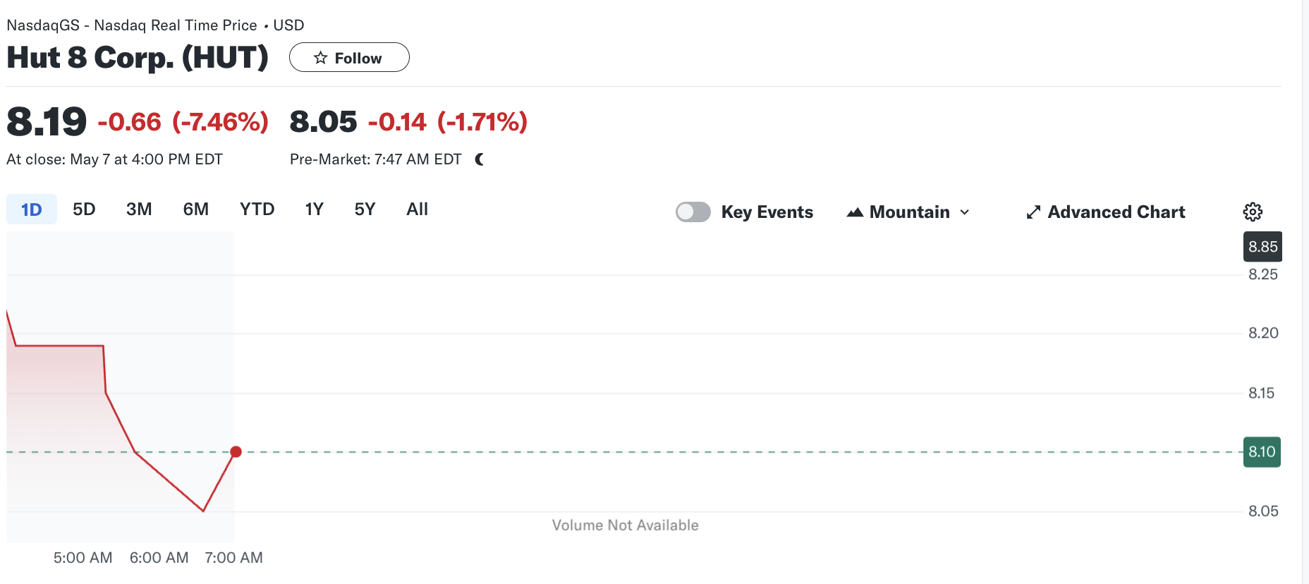Open chart settings gear icon
The image size is (1309, 584).
coord(1253,212)
